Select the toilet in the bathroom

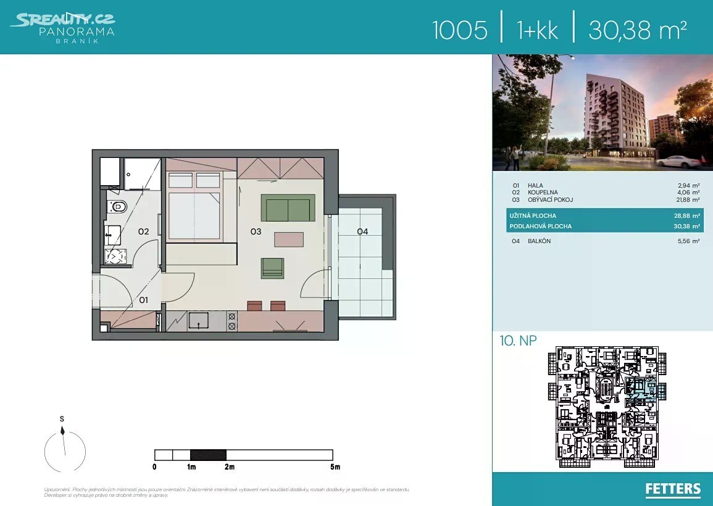point(119,207)
